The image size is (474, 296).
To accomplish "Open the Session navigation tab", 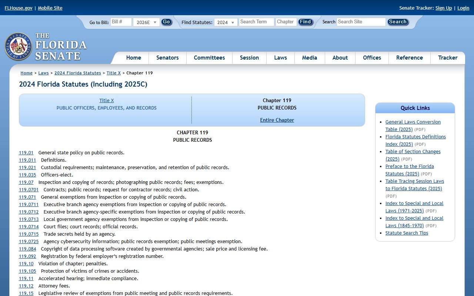I will [x=249, y=58].
